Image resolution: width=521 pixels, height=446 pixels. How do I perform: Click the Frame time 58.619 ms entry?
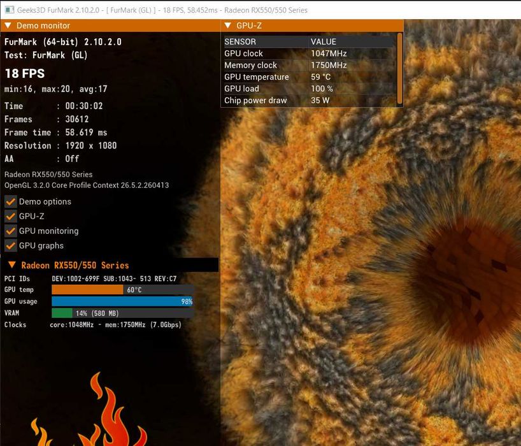click(56, 133)
